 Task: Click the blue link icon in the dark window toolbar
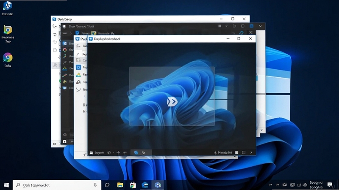[241, 33]
